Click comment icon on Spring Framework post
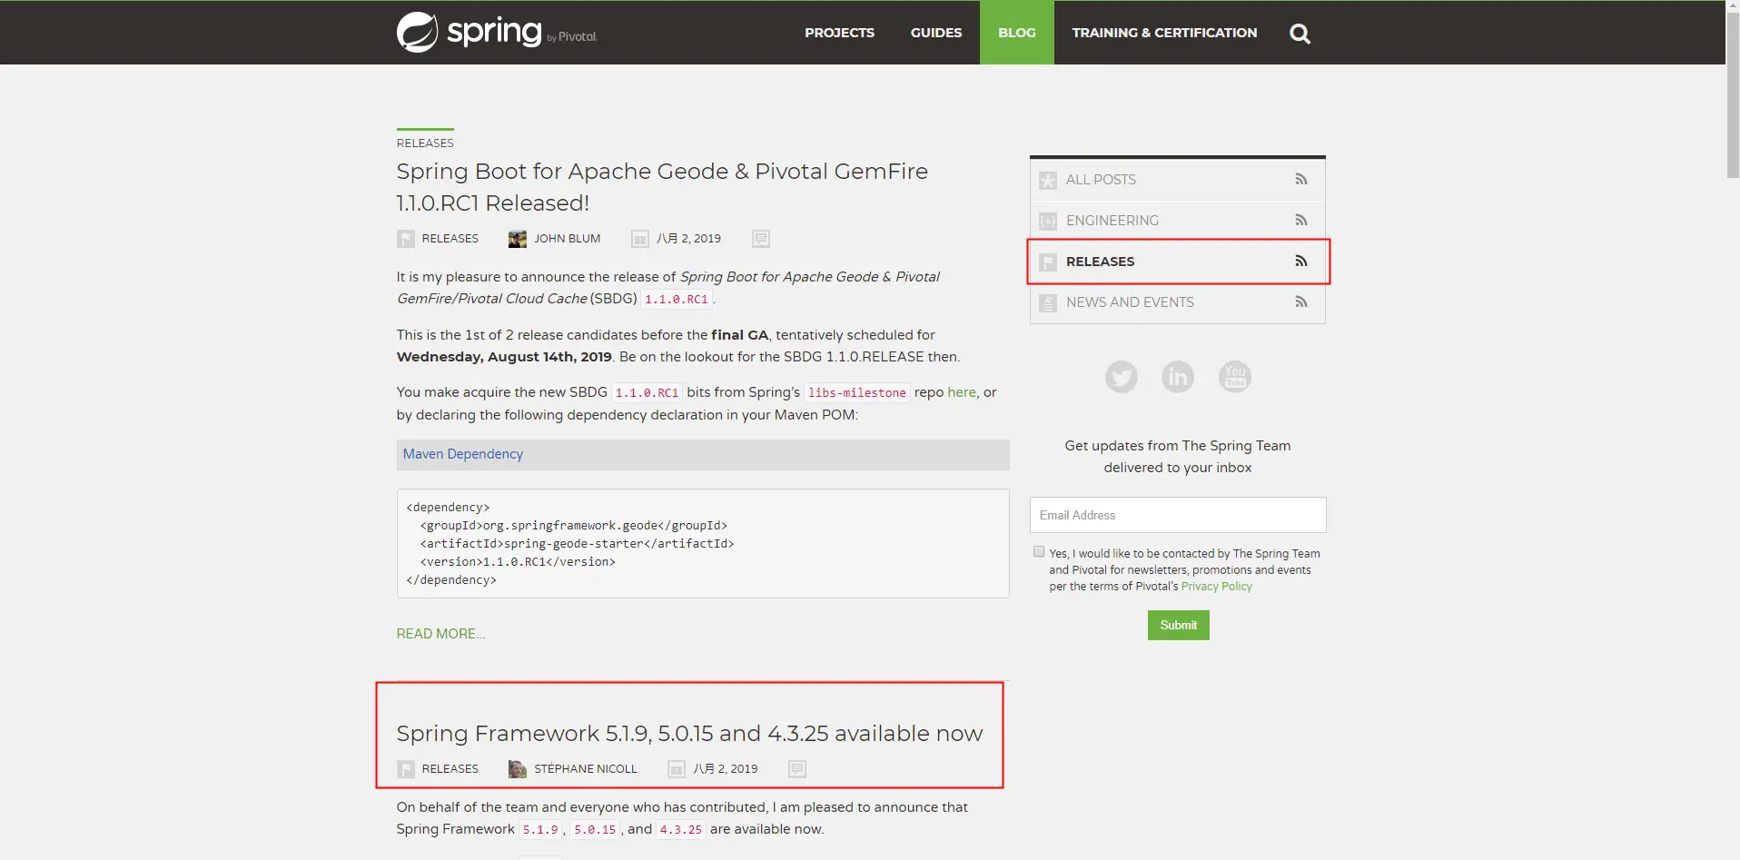The width and height of the screenshot is (1740, 860). click(x=797, y=769)
